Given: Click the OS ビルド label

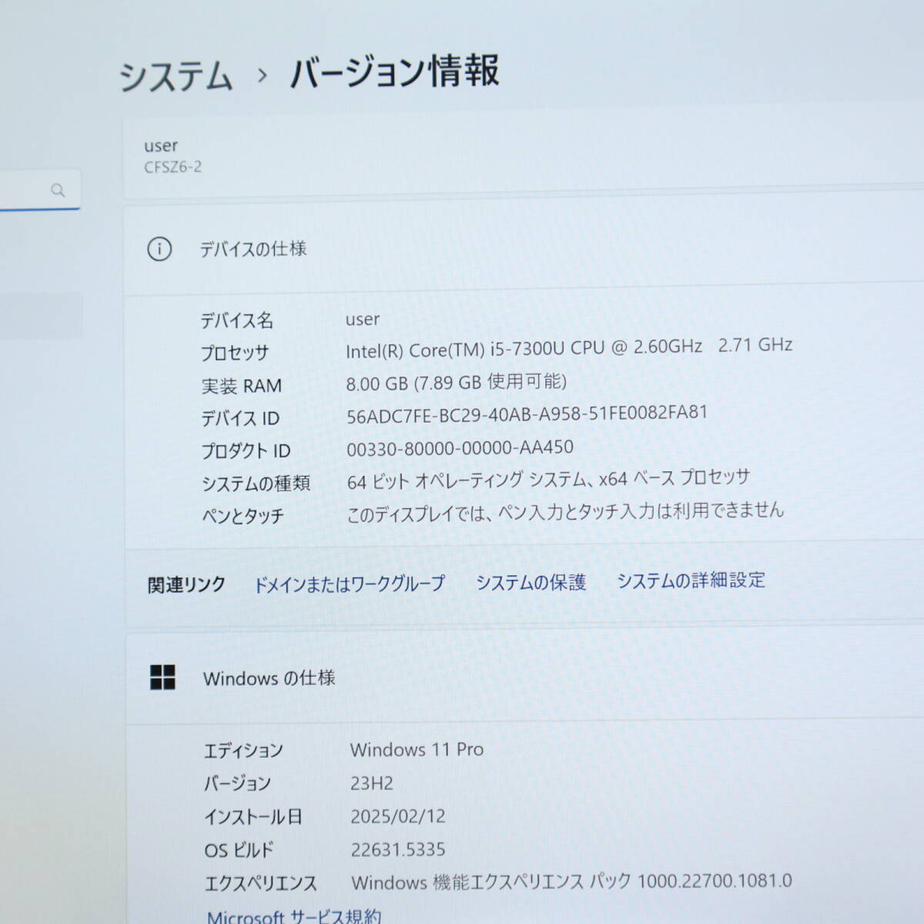Looking at the screenshot, I should (x=239, y=850).
